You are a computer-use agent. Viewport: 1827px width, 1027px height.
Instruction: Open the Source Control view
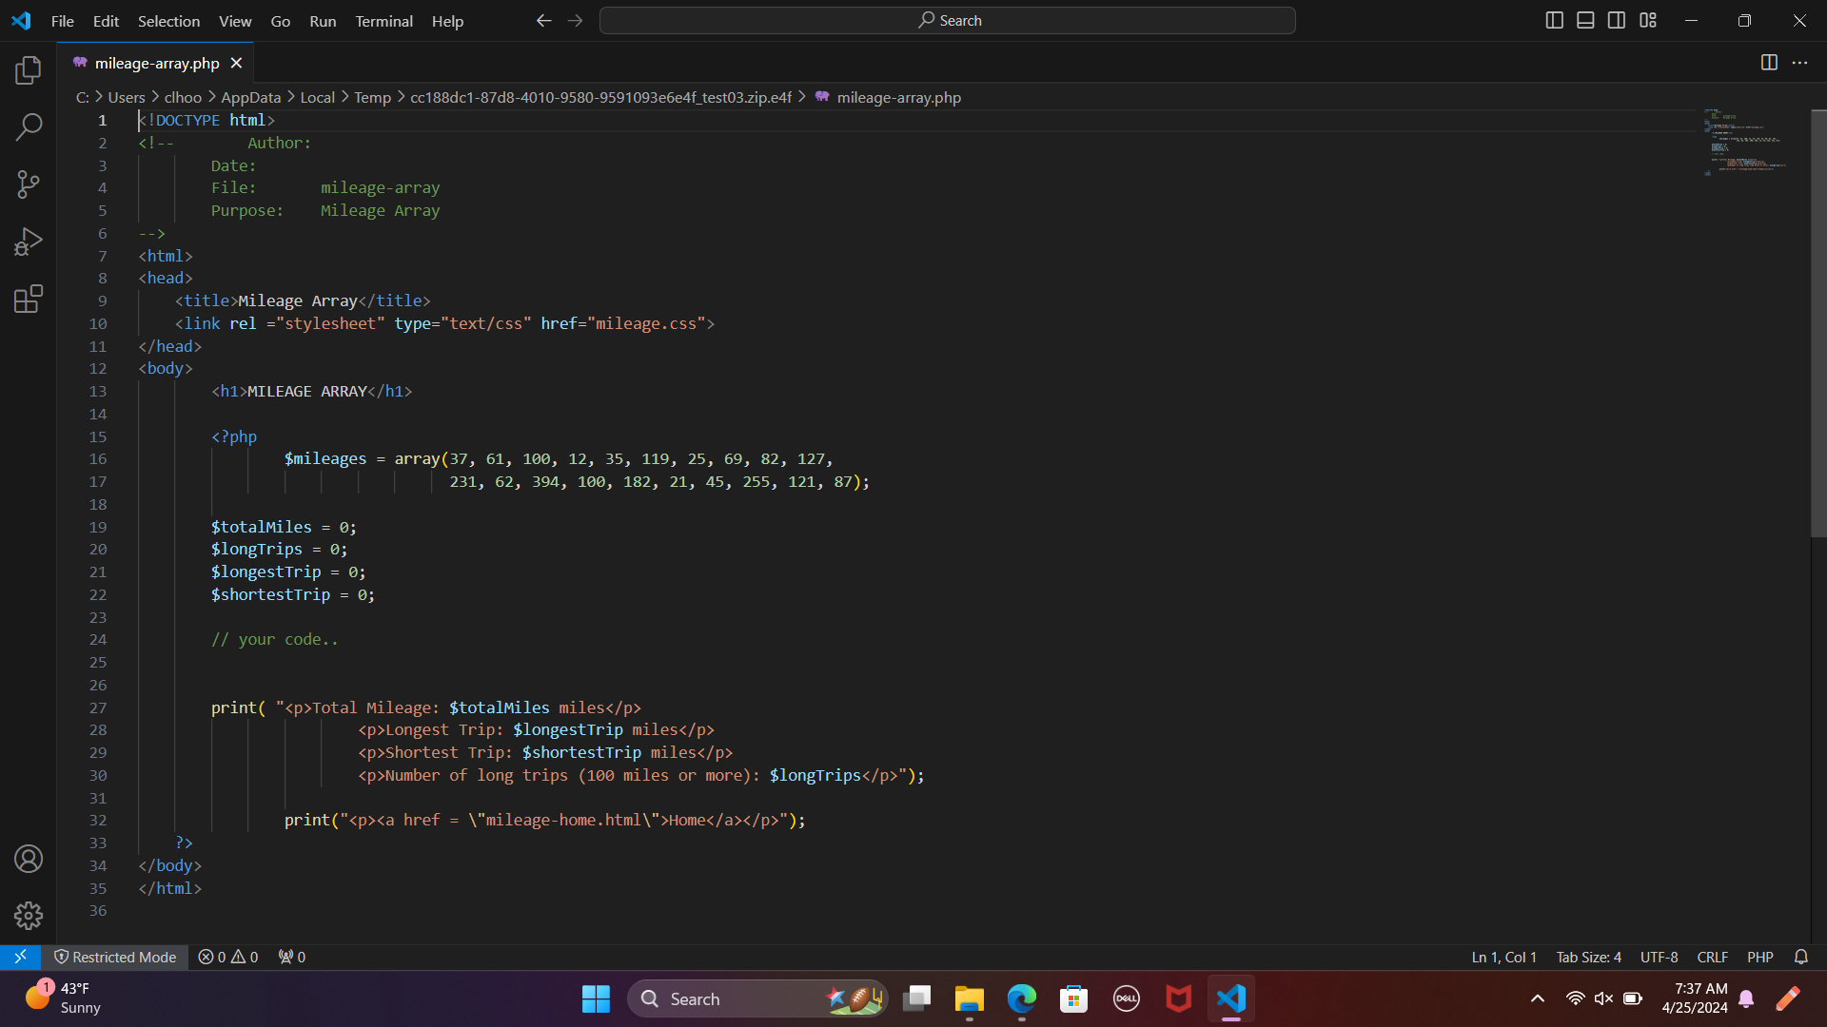[28, 184]
